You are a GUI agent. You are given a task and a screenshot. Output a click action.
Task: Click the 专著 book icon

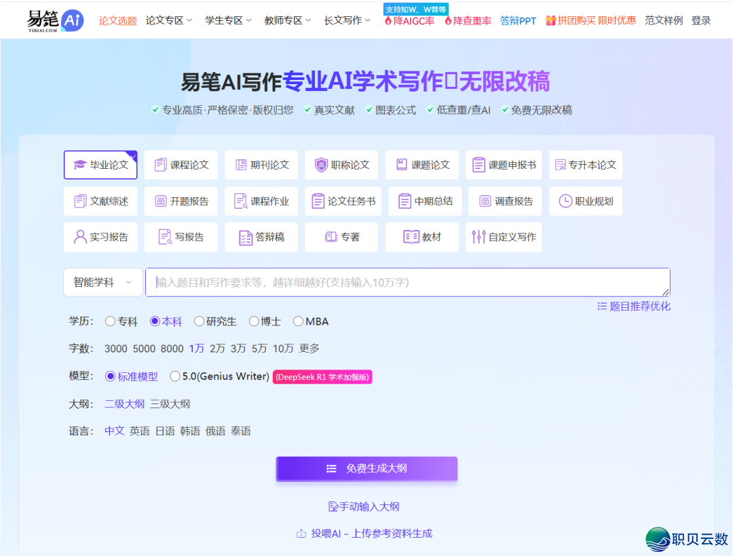click(x=331, y=237)
